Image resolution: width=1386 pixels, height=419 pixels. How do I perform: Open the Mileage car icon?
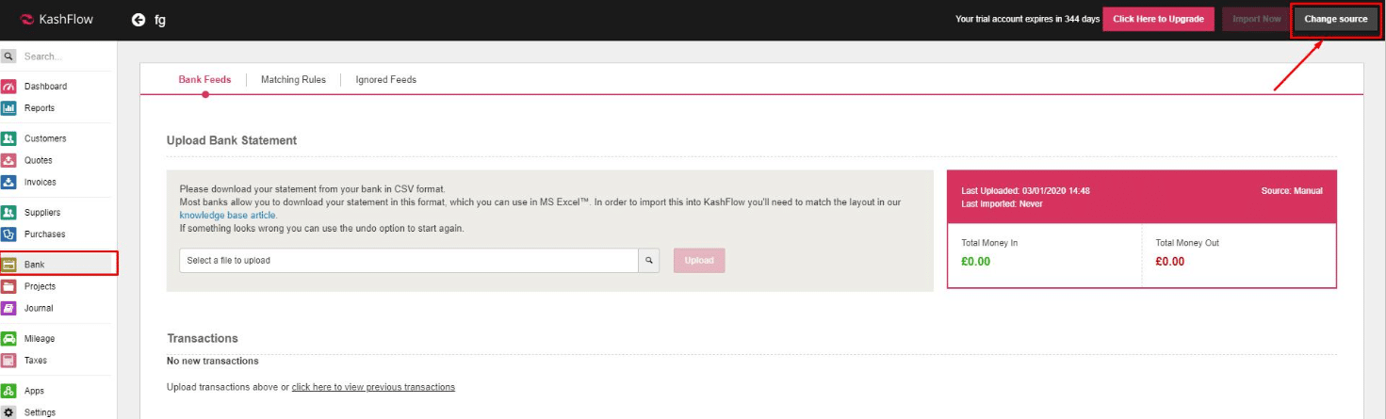[x=9, y=339]
